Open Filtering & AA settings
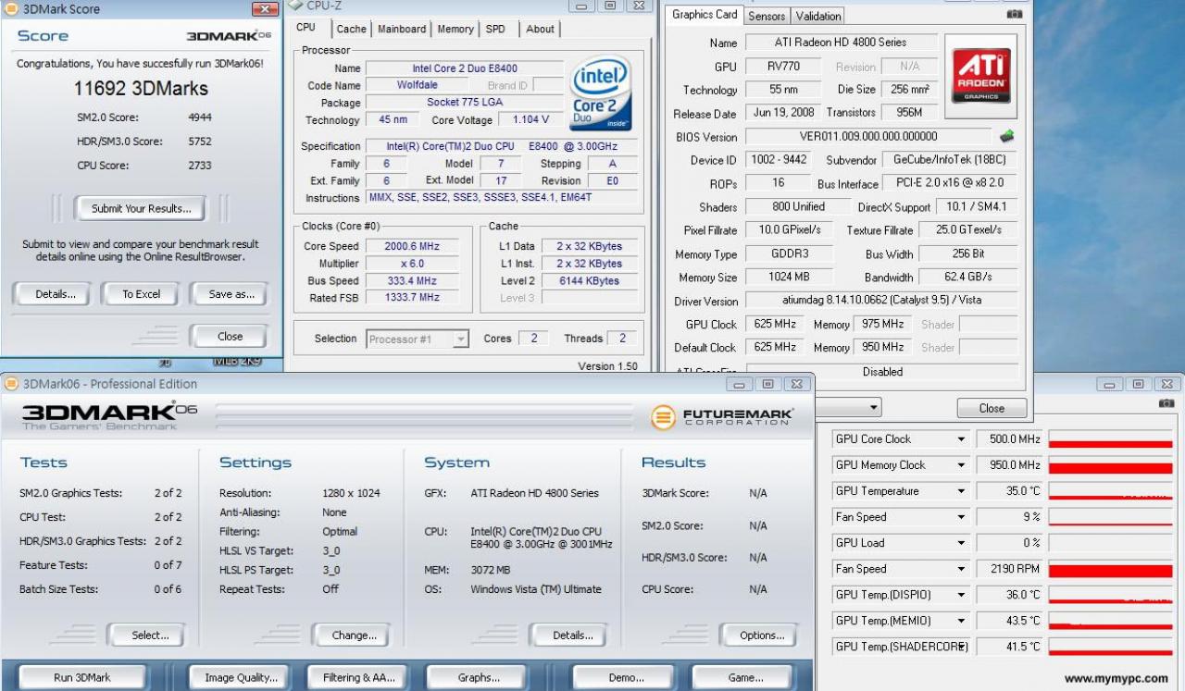Screen dimensions: 1185x691 click(359, 678)
